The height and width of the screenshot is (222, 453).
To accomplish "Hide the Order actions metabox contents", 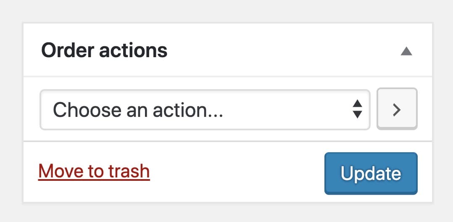I will click(406, 51).
